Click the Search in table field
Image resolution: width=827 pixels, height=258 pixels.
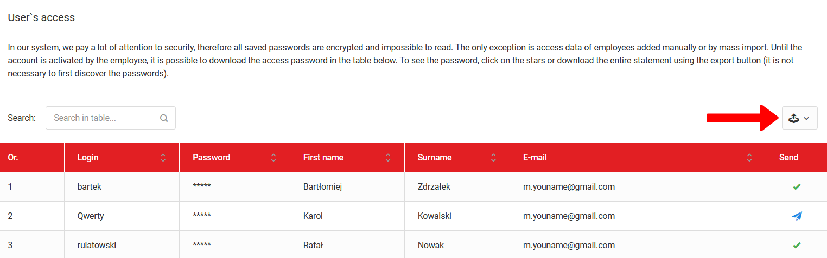coord(103,118)
